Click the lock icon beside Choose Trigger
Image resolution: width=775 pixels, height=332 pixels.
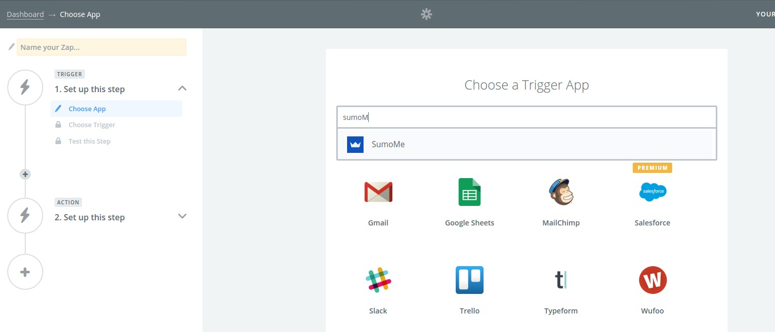(x=58, y=125)
